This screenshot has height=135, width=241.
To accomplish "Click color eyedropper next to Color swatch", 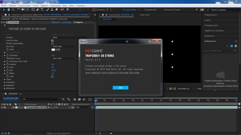I will tap(58, 49).
